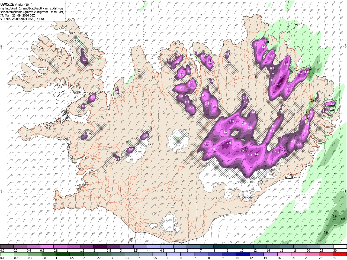Click the 'slydda/snjókoma' legend description line
The width and height of the screenshot is (347, 260).
coord(32,12)
